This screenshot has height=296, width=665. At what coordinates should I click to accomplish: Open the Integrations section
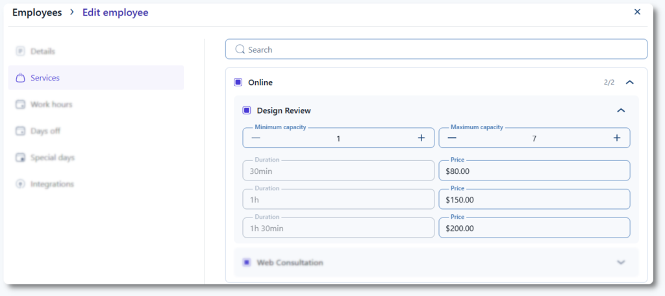pyautogui.click(x=52, y=184)
